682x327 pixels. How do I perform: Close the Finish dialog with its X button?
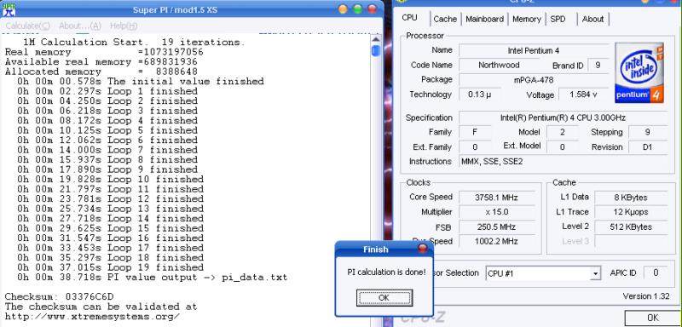click(422, 249)
